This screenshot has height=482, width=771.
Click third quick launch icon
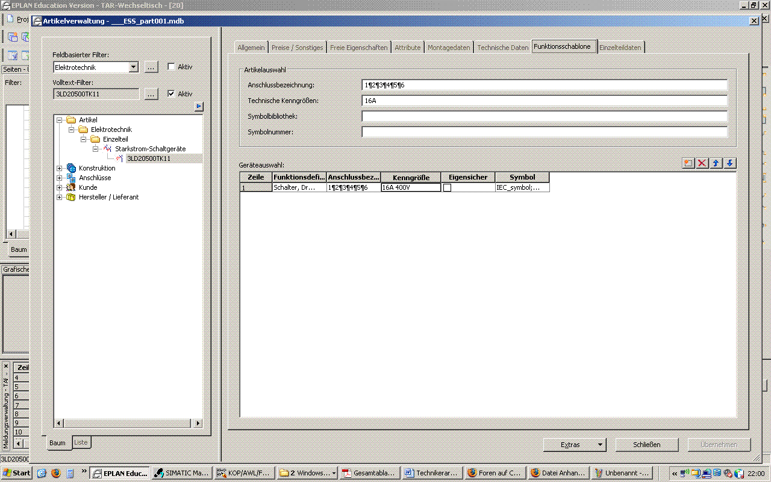point(70,473)
